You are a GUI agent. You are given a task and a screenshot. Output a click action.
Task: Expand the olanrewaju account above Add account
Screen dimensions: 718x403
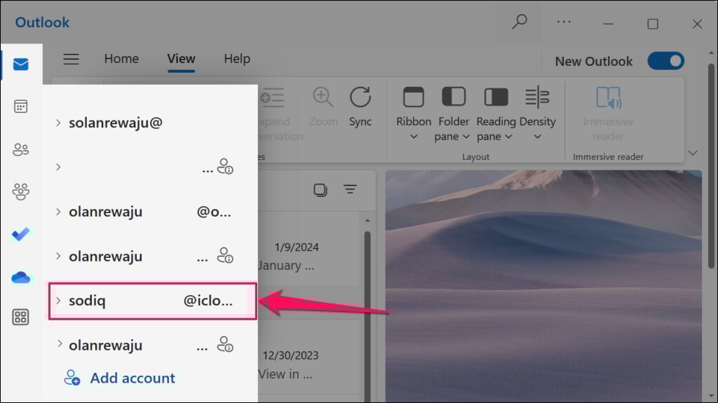tap(59, 343)
